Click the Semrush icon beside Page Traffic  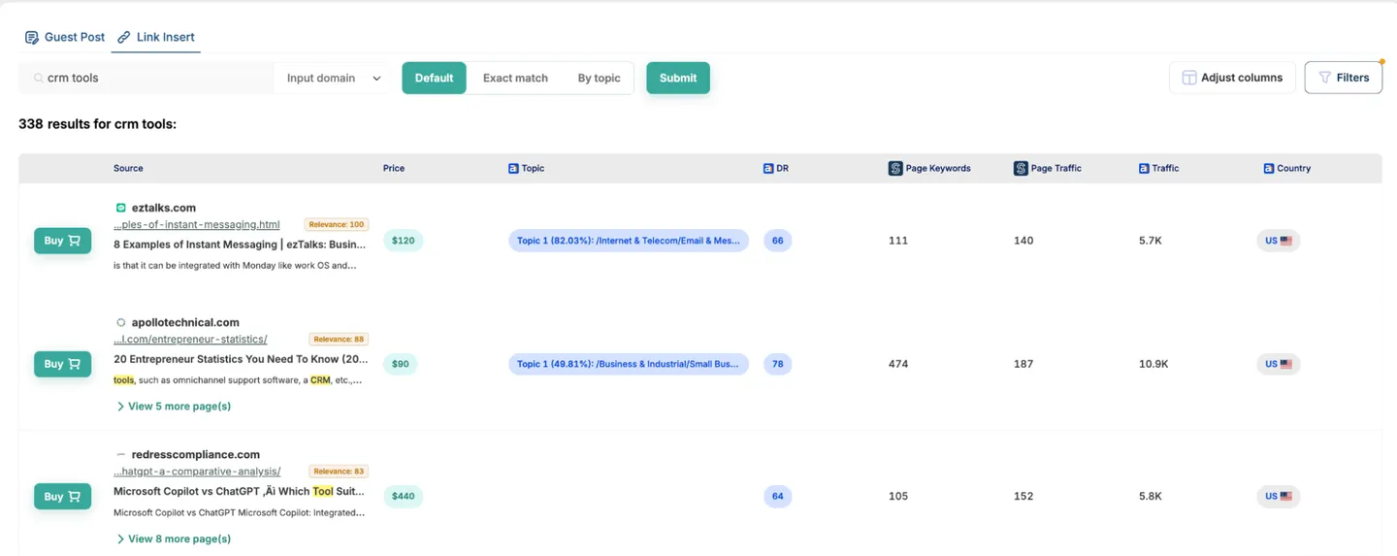tap(1021, 168)
